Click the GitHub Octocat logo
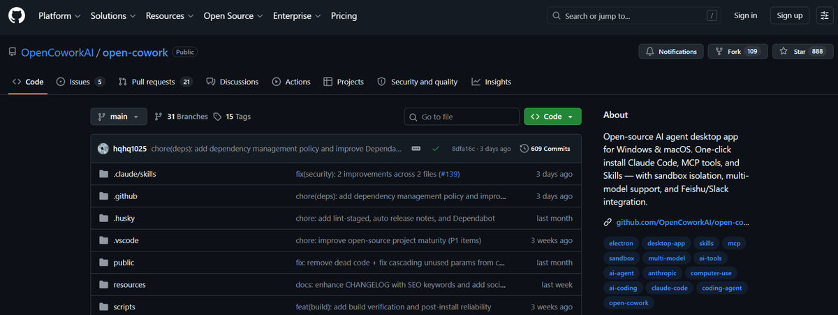838x315 pixels. point(17,15)
